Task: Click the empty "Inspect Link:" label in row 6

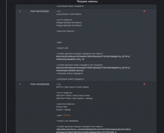Action: (62, 48)
